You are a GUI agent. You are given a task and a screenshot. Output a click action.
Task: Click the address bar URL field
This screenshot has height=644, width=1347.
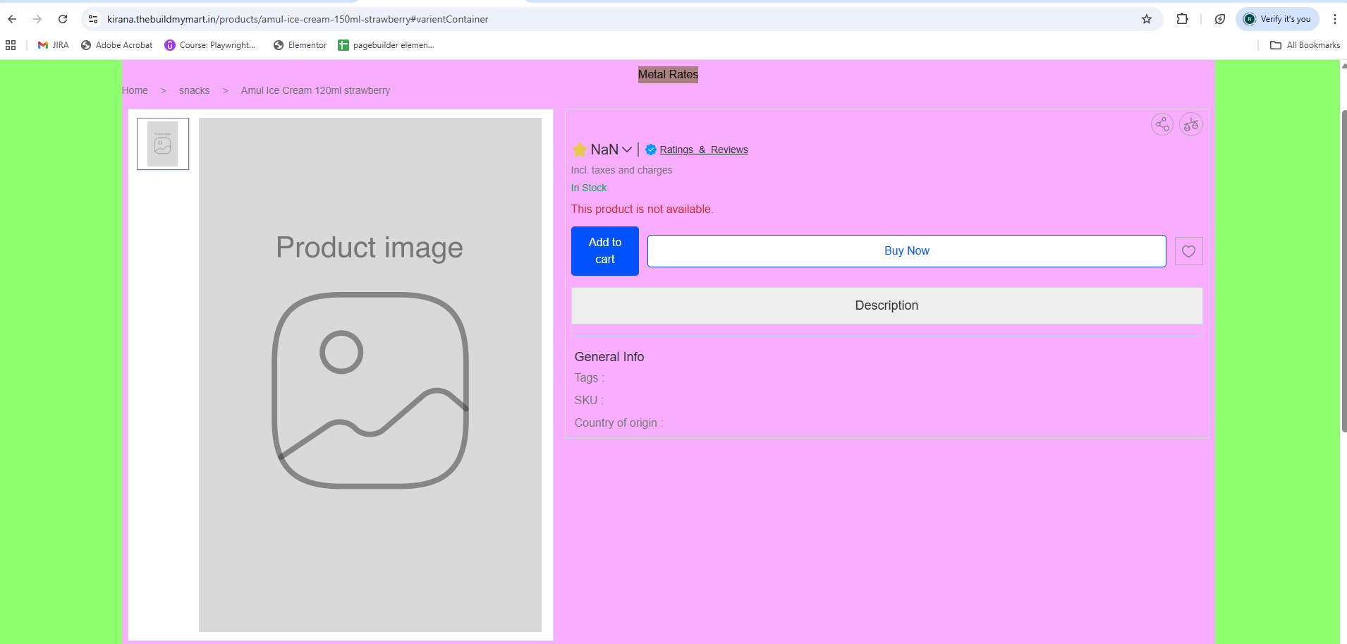pyautogui.click(x=621, y=19)
